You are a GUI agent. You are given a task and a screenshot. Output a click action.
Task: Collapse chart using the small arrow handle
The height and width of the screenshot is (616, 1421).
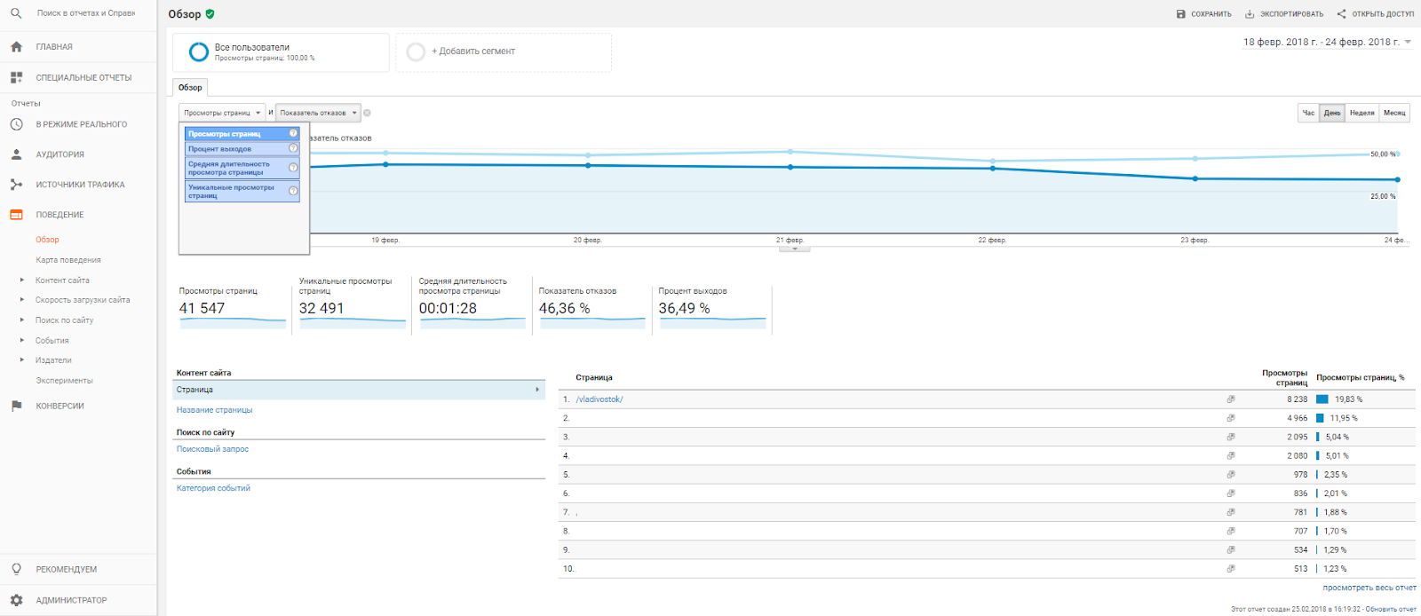(x=794, y=249)
